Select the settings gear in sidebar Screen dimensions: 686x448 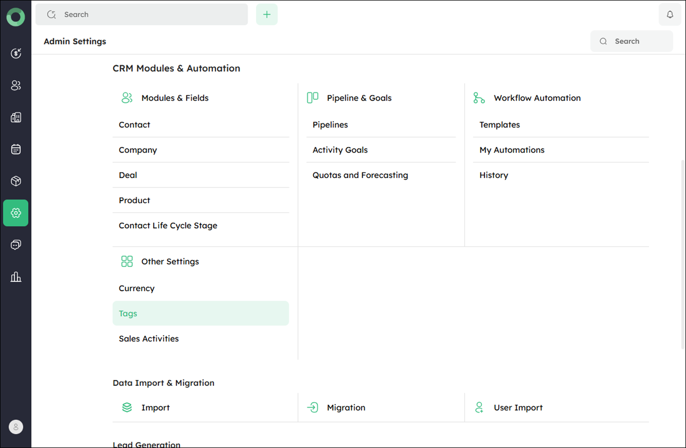(16, 213)
